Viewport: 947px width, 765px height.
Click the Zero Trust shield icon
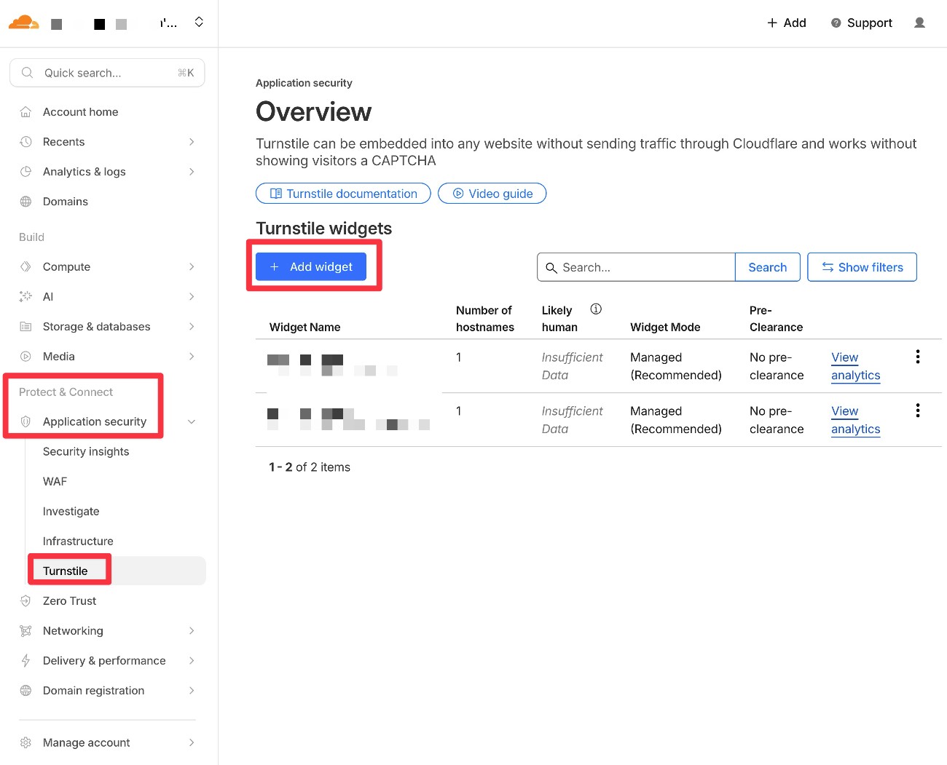[25, 600]
